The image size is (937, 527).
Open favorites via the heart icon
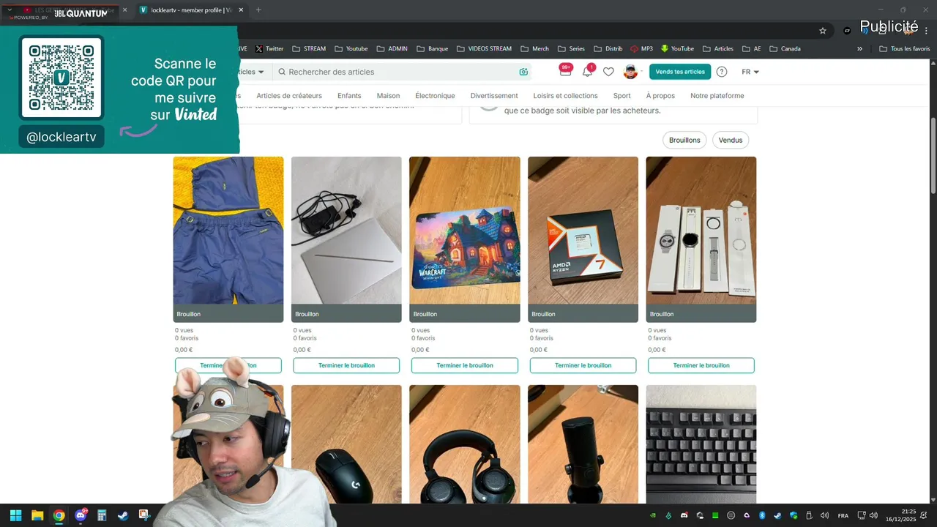(x=608, y=72)
